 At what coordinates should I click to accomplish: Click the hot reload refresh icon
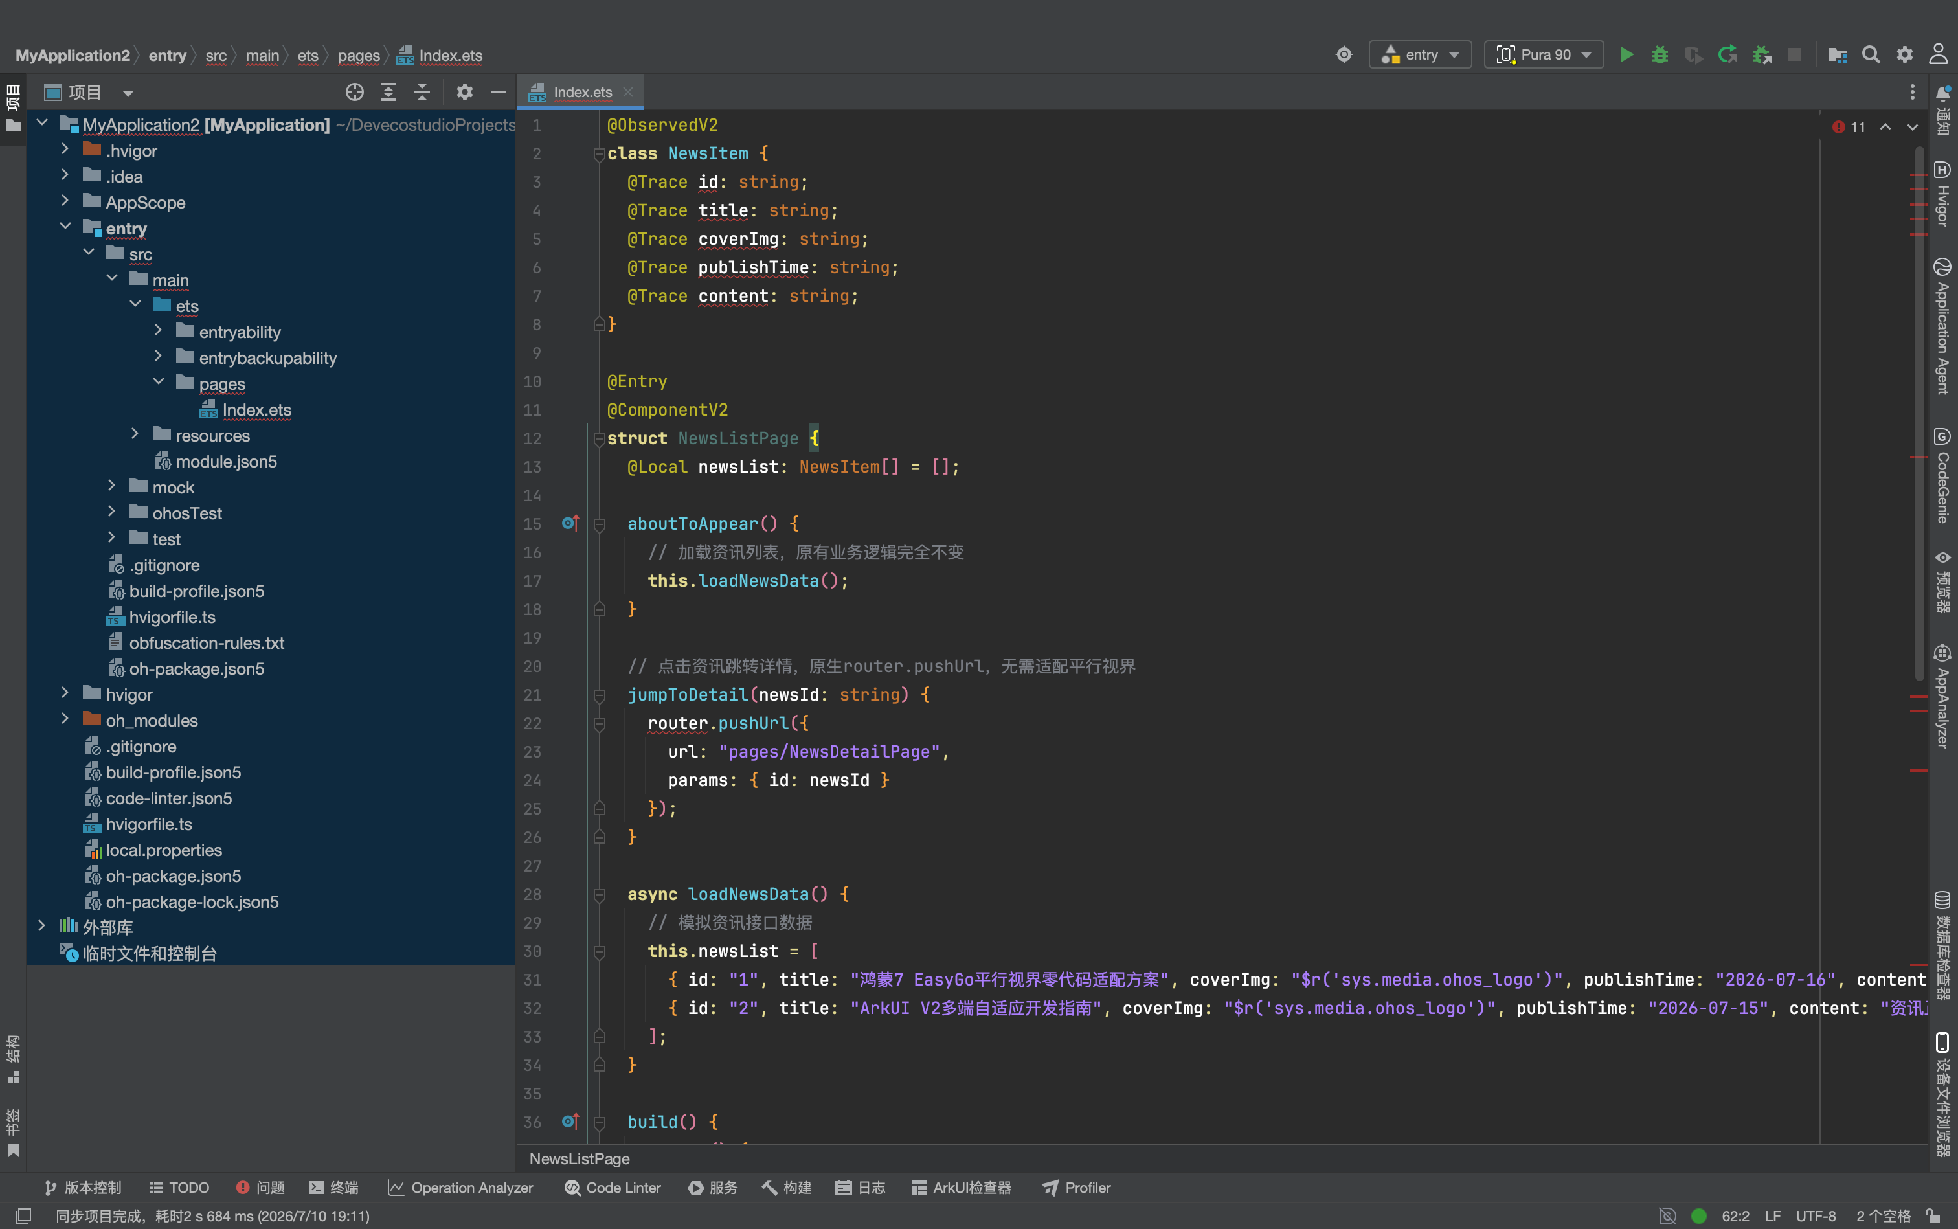point(1727,54)
